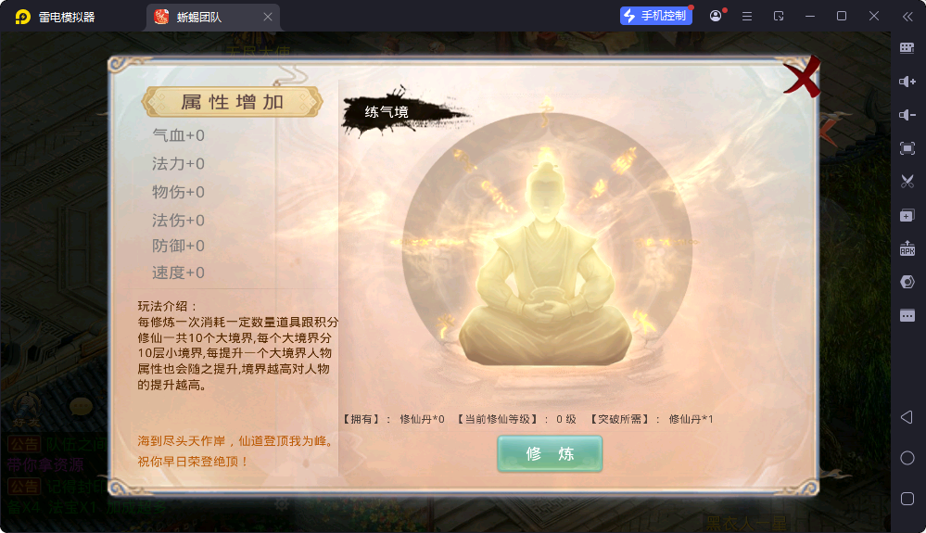Screen dimensions: 926x533
Task: Tap the Android recent apps square
Action: (907, 499)
